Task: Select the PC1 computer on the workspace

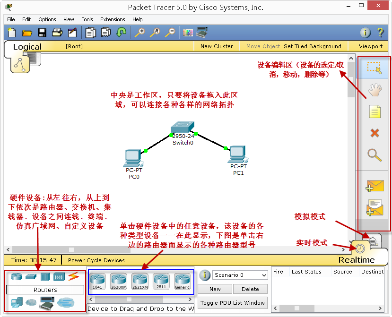Action: pyautogui.click(x=238, y=154)
